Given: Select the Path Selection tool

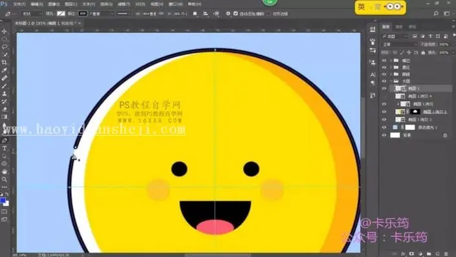Looking at the screenshot, I should coord(5,156).
